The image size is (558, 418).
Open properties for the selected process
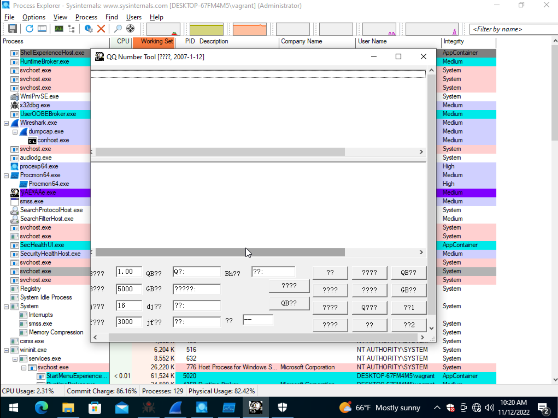88,29
